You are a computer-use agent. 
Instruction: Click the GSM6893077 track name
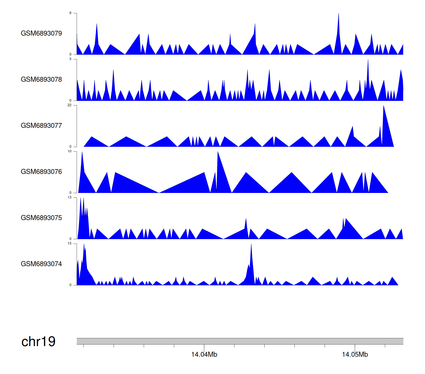pyautogui.click(x=41, y=126)
